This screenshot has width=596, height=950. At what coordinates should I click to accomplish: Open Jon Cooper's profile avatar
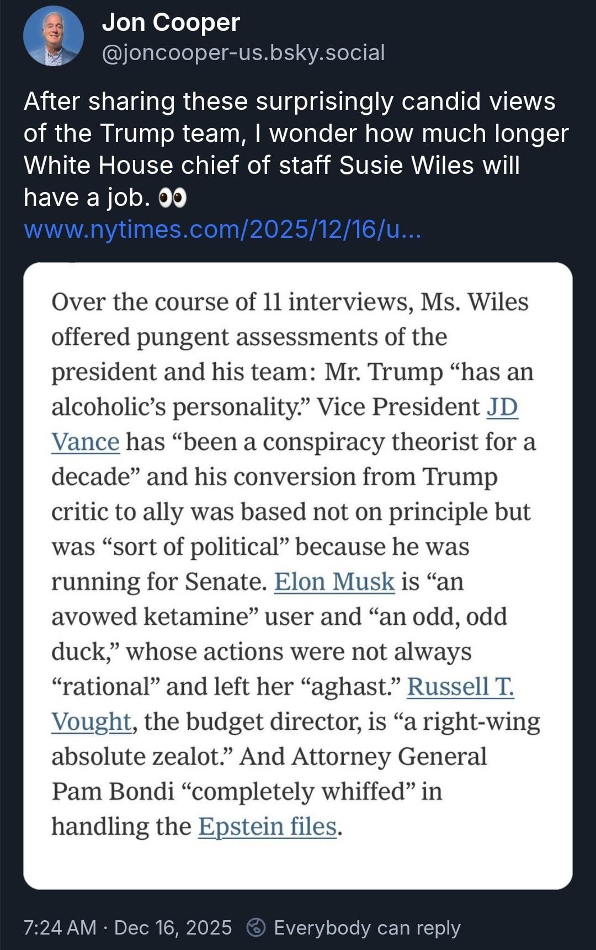(53, 36)
